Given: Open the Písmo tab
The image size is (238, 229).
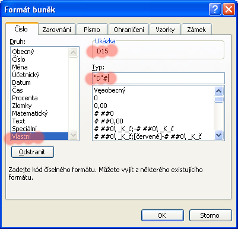Looking at the screenshot, I should pyautogui.click(x=92, y=30).
